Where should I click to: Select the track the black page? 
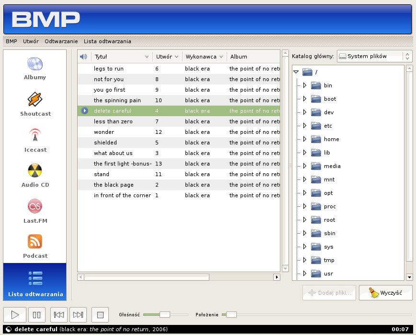(179, 185)
